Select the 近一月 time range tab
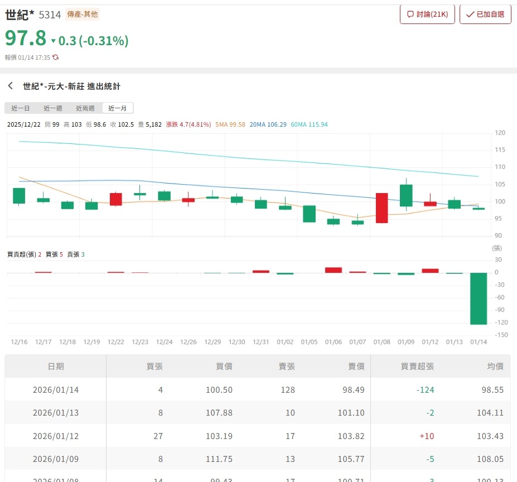Viewport: 517px width, 482px height. coord(118,108)
